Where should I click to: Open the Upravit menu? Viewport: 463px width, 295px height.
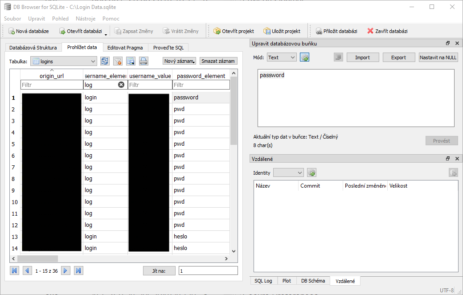(x=37, y=19)
